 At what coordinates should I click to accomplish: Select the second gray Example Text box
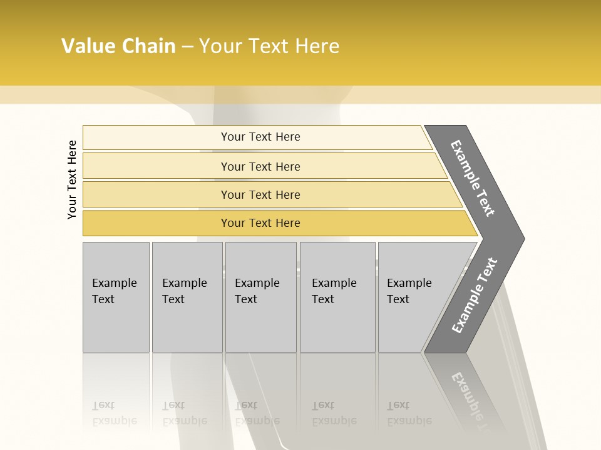click(x=187, y=297)
